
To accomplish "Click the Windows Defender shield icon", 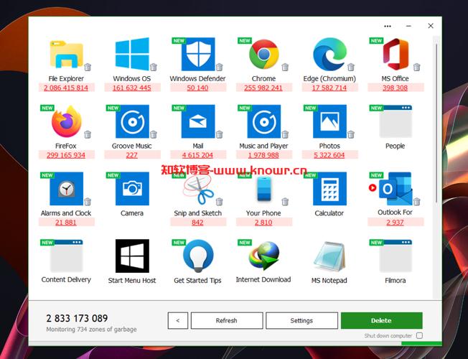I will tap(198, 54).
